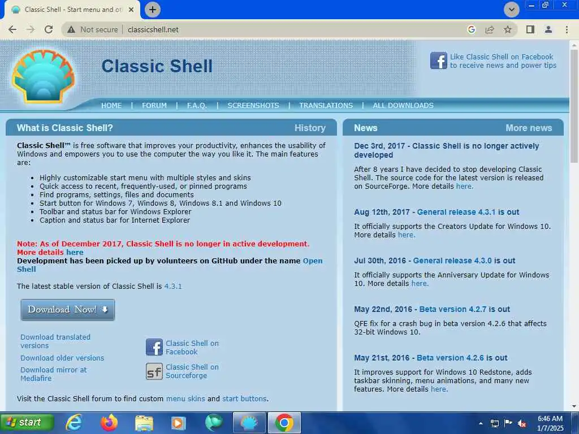Expand the tab search dropdown
Image resolution: width=579 pixels, height=434 pixels.
[511, 10]
